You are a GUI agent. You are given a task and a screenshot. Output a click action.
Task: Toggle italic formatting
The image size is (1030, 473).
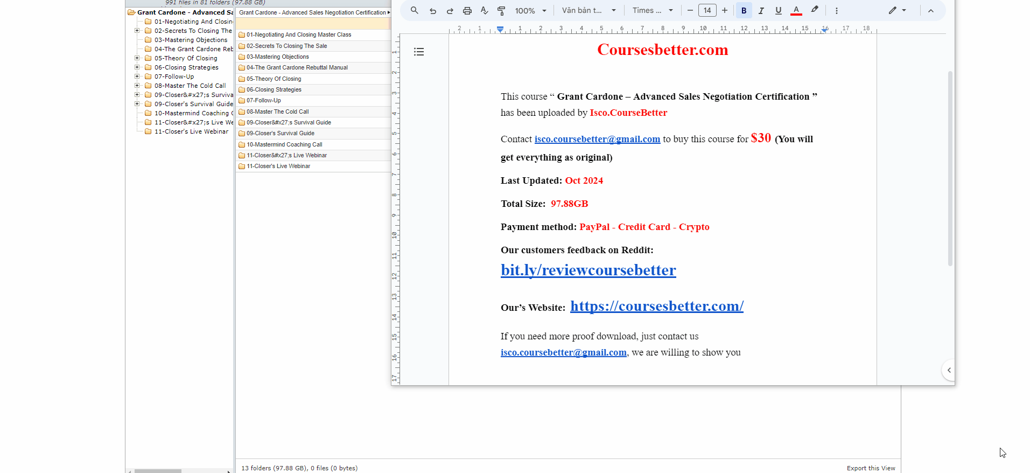point(761,10)
